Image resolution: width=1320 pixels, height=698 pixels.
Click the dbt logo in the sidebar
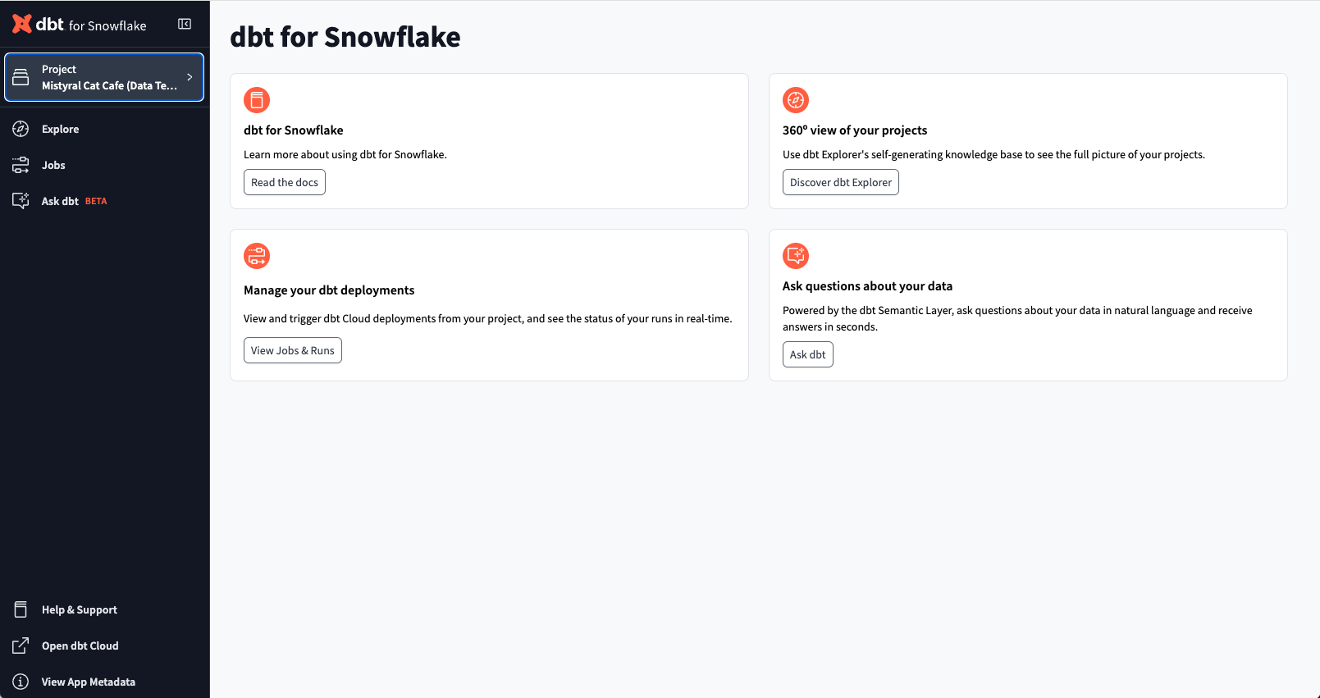21,23
